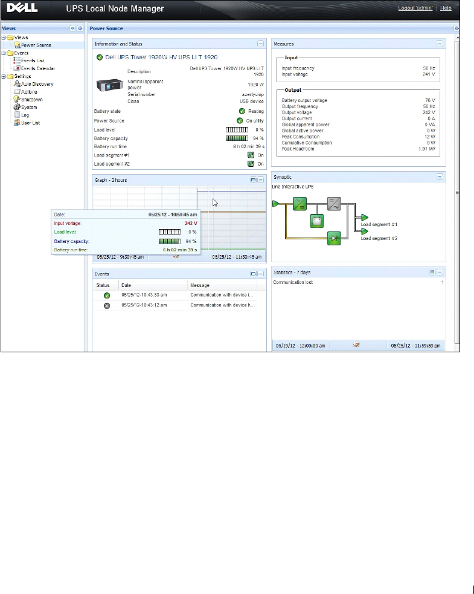The height and width of the screenshot is (594, 474).
Task: Collapse the Views sidebar panel
Action: point(72,28)
